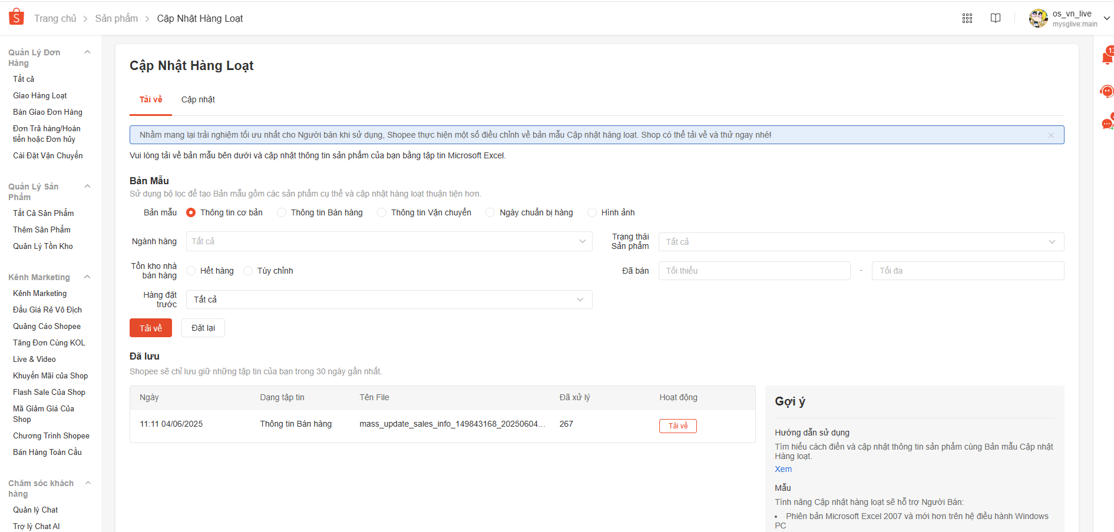
Task: Open Quản Lý Tồn Kho menu item
Action: click(x=43, y=246)
